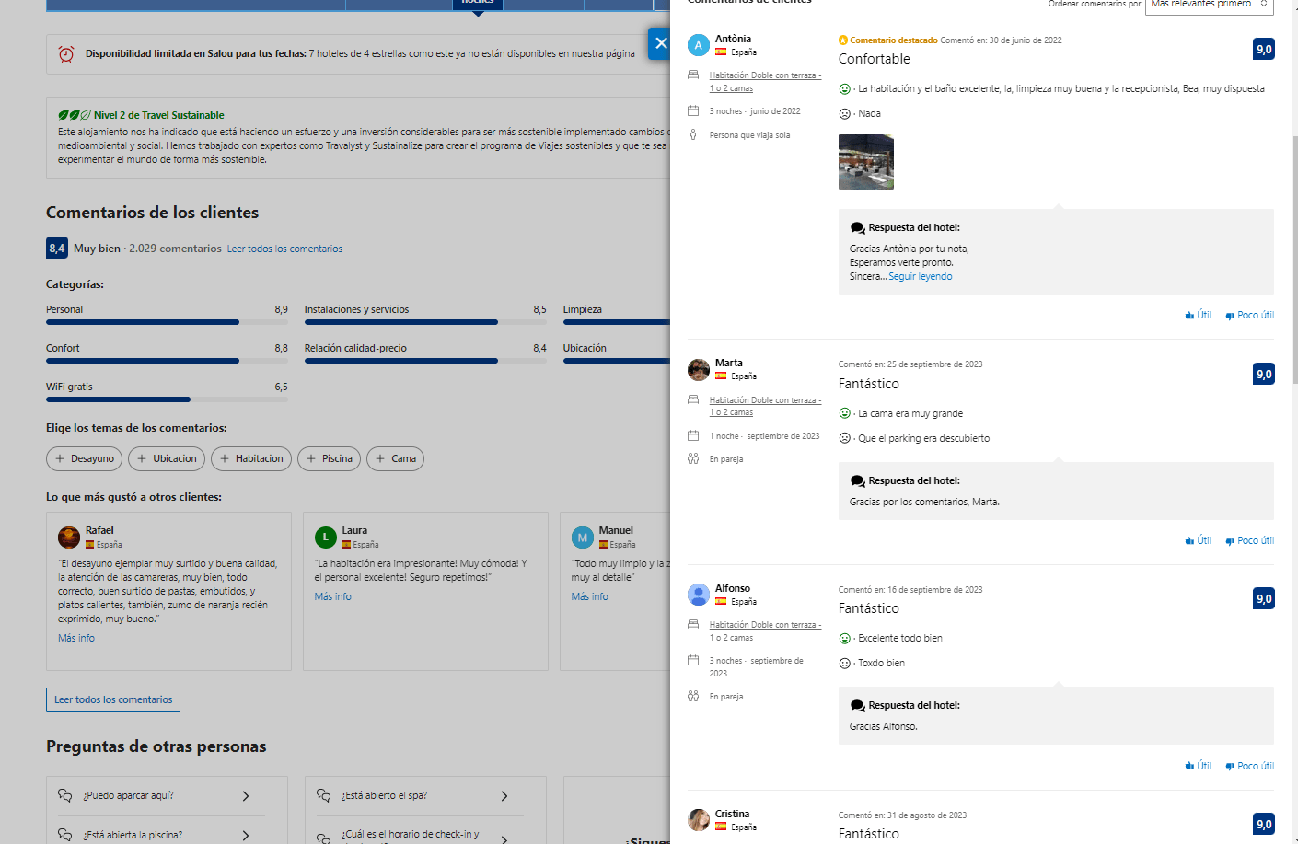Image resolution: width=1298 pixels, height=844 pixels.
Task: Click Antònia's avatar icon
Action: (x=699, y=45)
